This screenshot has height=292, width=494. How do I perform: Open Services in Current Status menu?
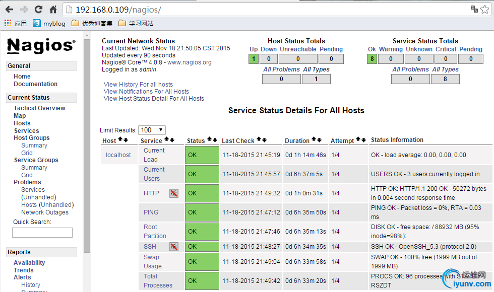[x=26, y=130]
